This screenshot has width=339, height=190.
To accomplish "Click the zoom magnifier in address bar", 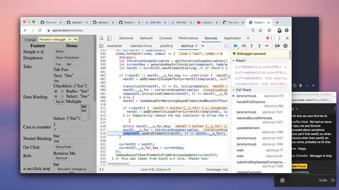I will [253, 31].
